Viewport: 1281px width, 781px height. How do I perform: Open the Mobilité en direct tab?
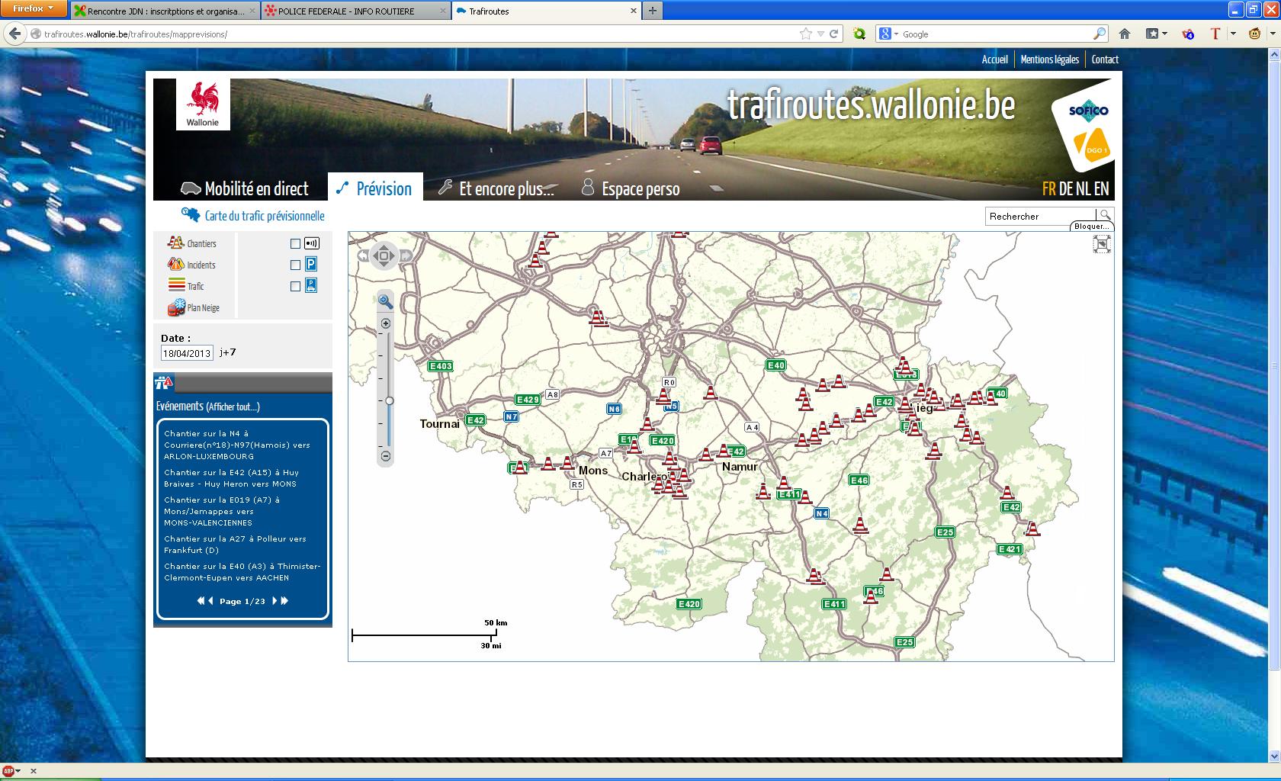(244, 188)
